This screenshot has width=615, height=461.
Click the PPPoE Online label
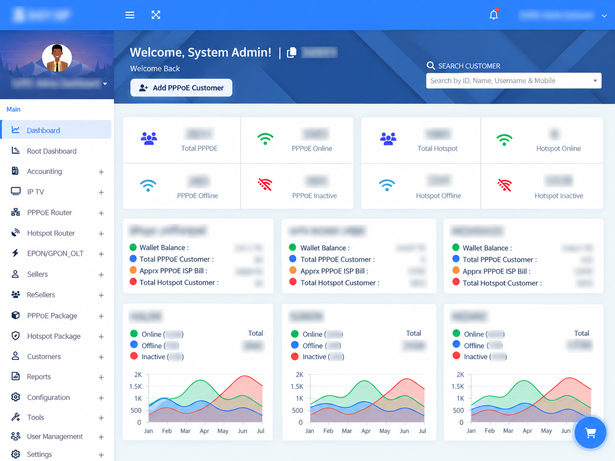click(312, 148)
